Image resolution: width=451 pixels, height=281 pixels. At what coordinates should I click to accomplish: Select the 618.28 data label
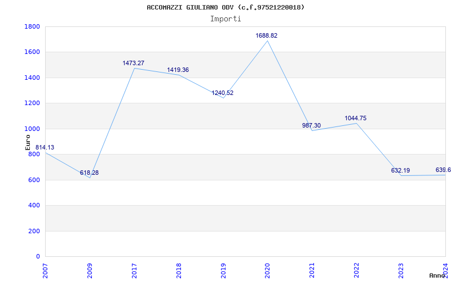(89, 173)
